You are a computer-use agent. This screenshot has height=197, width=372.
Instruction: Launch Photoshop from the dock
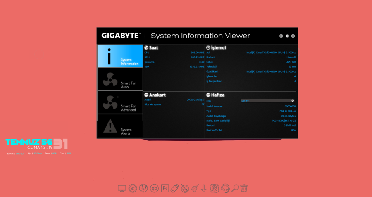[165, 188]
